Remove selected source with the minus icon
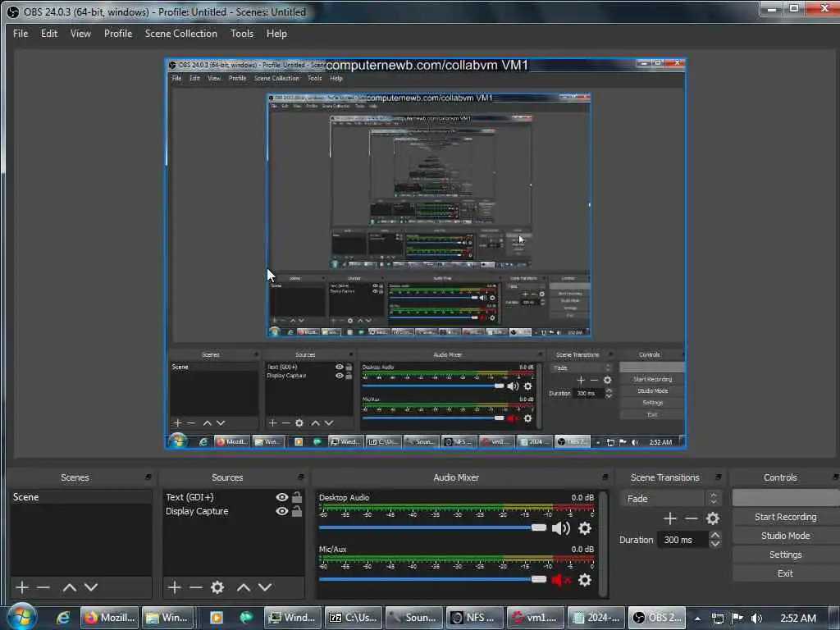 [195, 587]
